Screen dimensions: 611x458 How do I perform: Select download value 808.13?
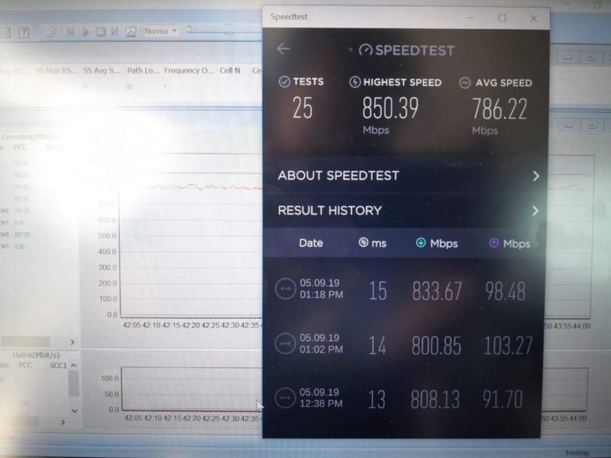435,399
